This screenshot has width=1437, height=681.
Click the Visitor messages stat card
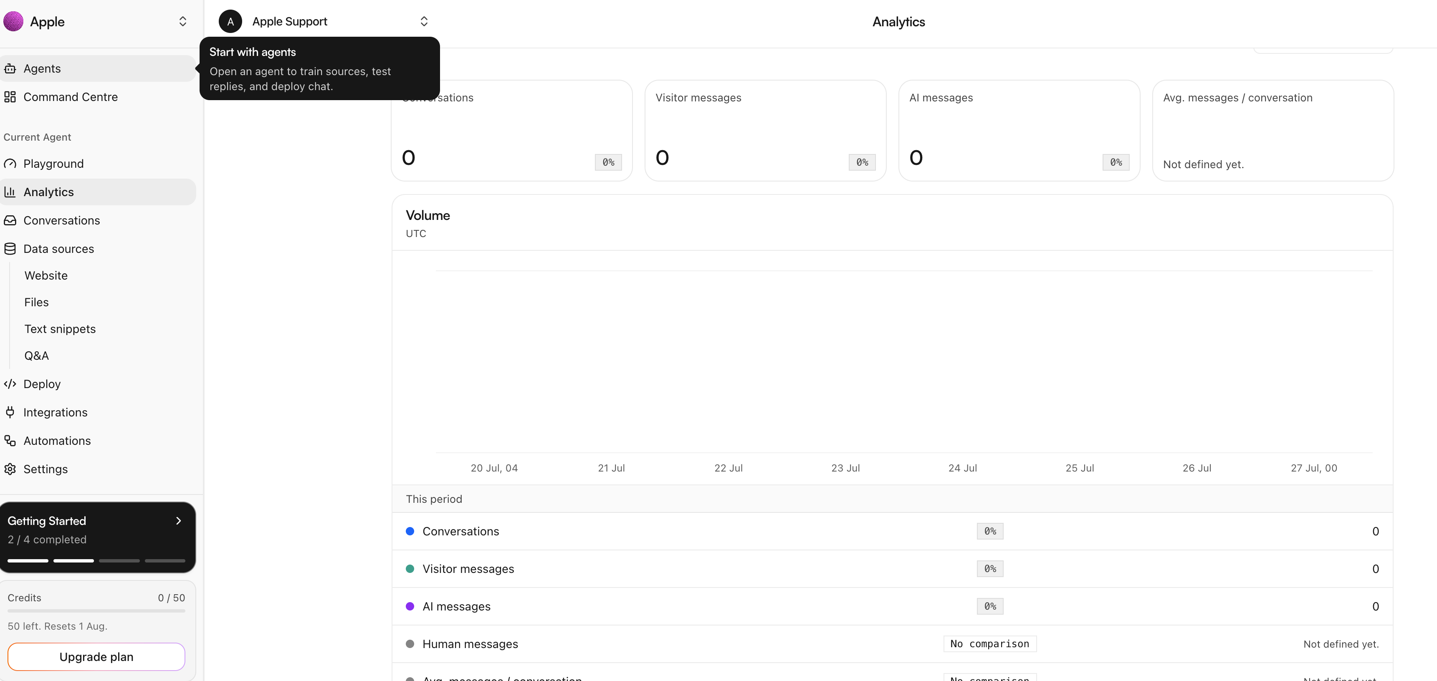click(765, 131)
